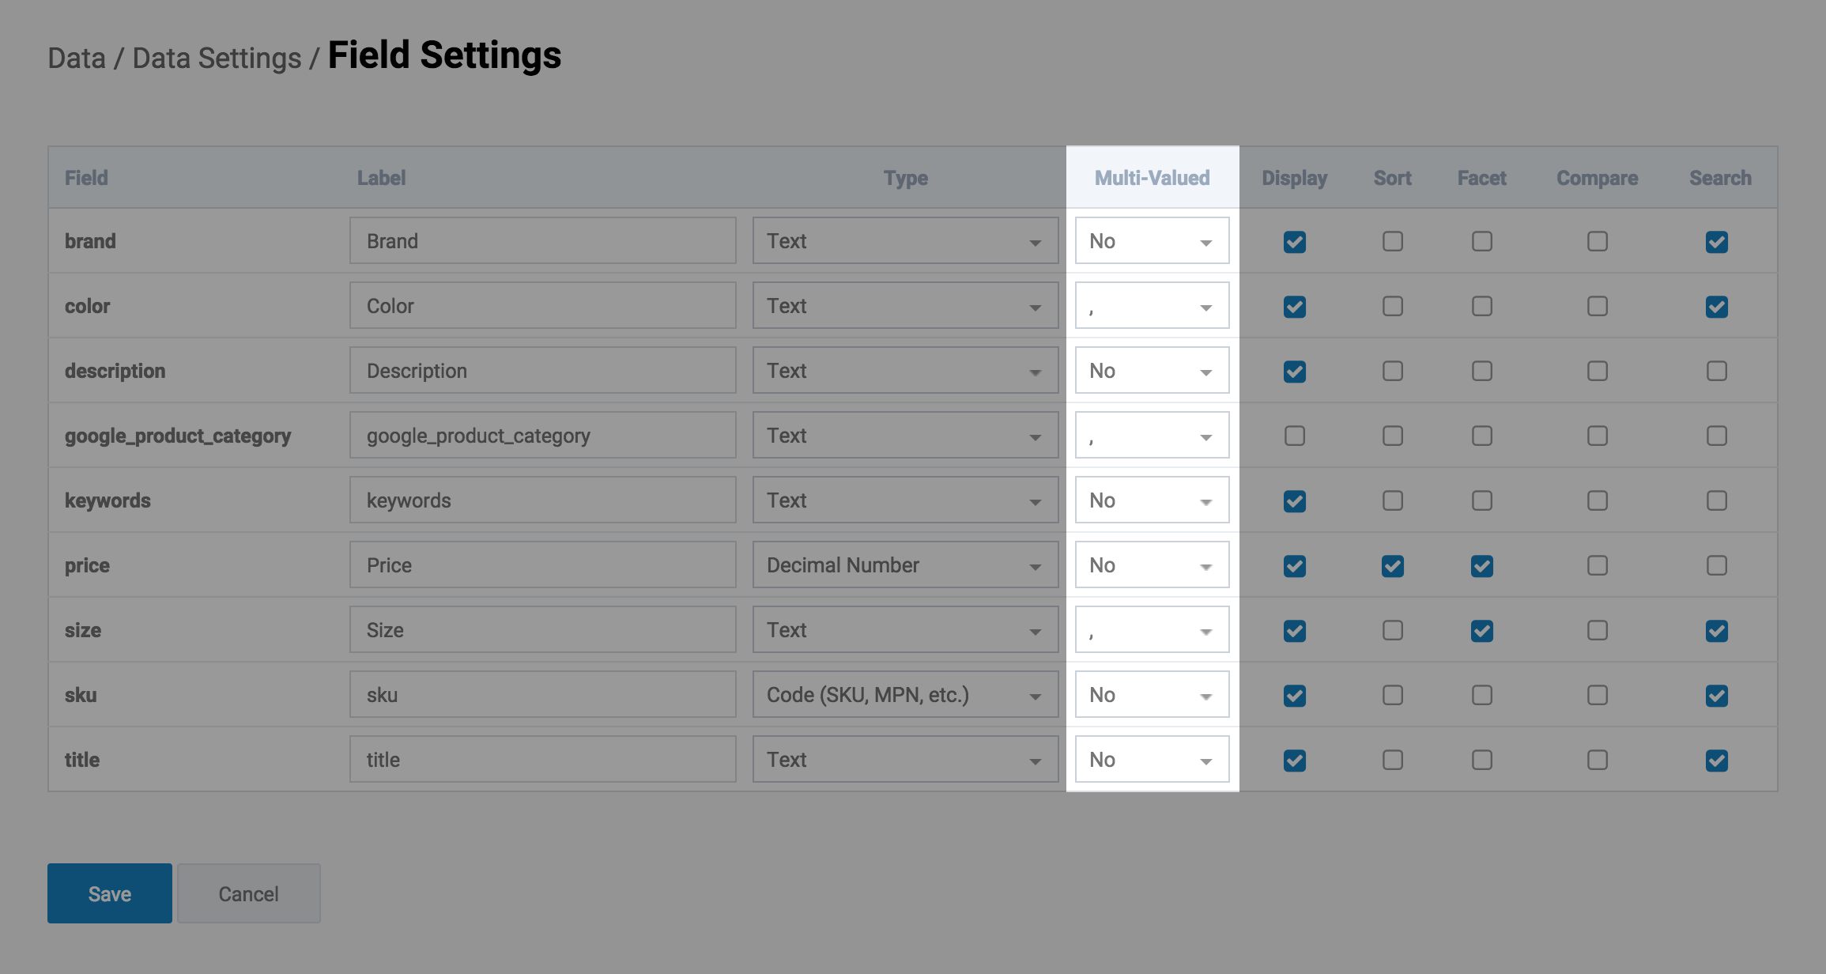This screenshot has width=1826, height=974.
Task: Click the Cancel button
Action: 249,893
